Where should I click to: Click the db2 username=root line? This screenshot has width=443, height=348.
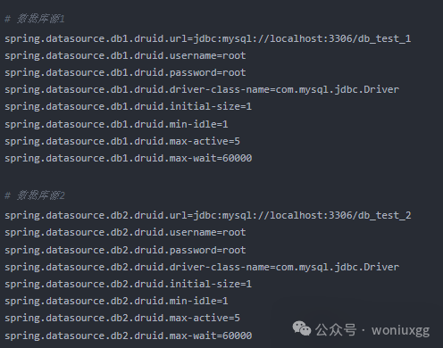(x=125, y=233)
